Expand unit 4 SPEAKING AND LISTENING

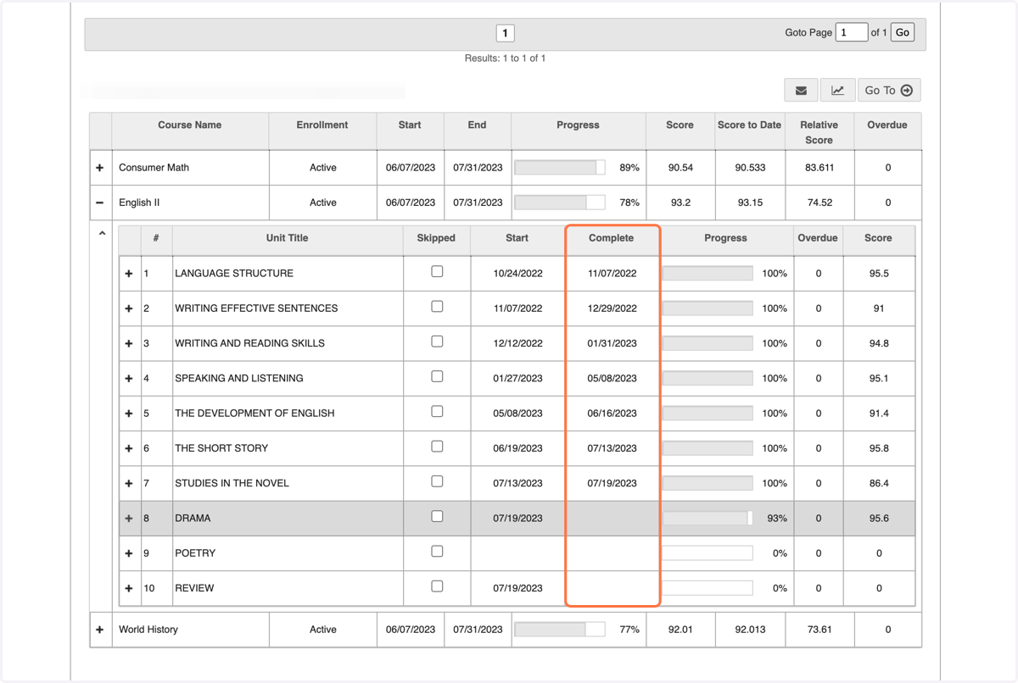coord(129,378)
